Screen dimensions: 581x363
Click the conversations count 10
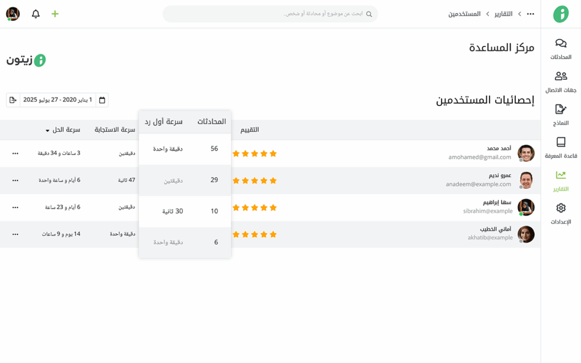click(x=214, y=211)
